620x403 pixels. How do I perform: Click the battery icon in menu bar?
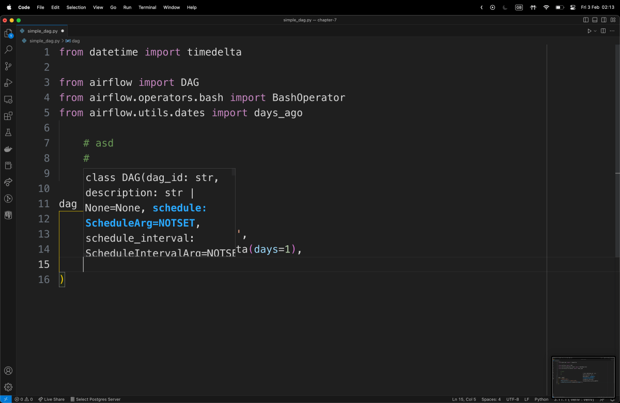point(560,7)
